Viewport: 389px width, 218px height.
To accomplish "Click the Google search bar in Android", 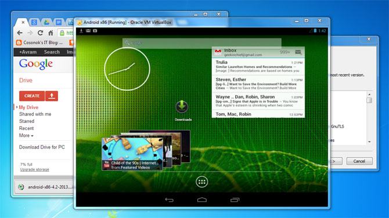I will [201, 43].
